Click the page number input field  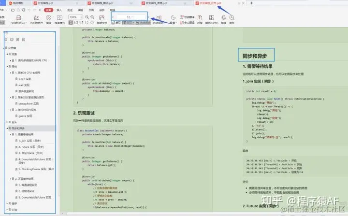(x=131, y=17)
